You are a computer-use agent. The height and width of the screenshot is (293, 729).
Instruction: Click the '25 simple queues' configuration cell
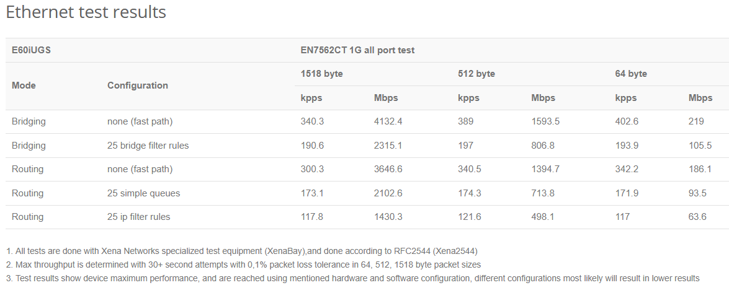click(x=144, y=193)
